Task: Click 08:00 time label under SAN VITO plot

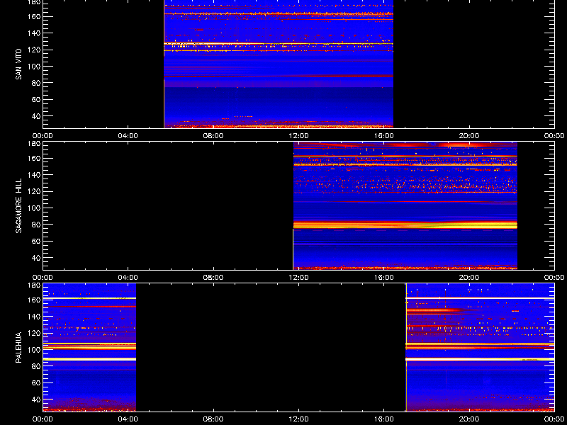Action: [x=213, y=136]
